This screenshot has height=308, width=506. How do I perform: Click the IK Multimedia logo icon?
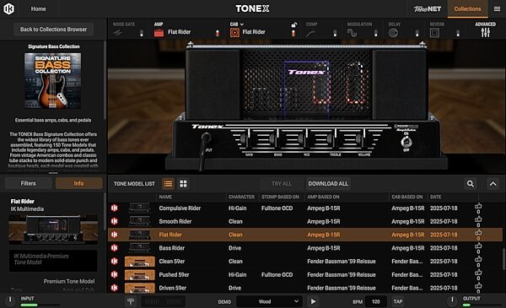tap(8, 8)
